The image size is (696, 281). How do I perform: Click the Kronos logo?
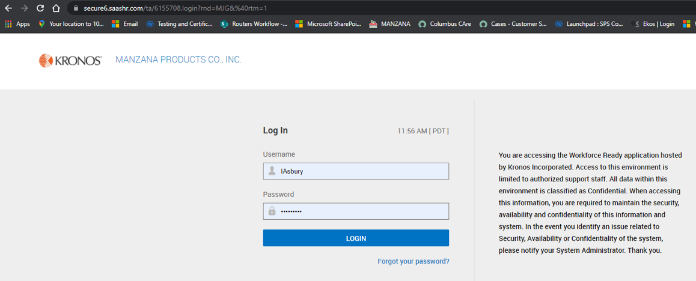pos(70,60)
